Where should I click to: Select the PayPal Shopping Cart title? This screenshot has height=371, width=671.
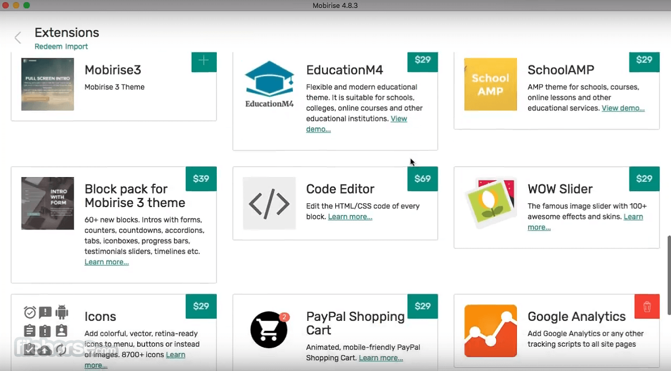(355, 323)
